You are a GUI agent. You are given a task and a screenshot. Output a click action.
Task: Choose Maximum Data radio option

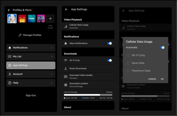(128, 71)
